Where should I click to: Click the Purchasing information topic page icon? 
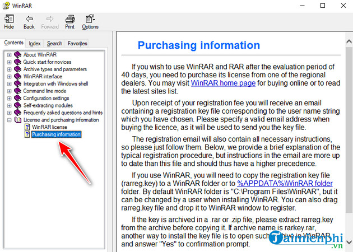27,134
